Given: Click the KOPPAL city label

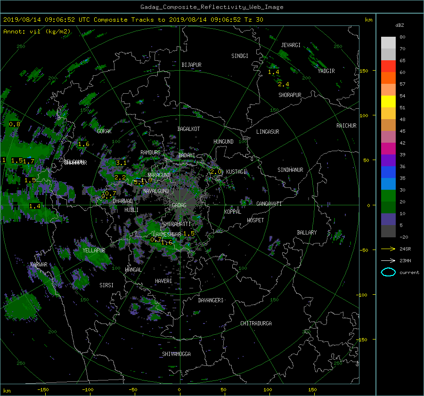Looking at the screenshot, I should 233,212.
